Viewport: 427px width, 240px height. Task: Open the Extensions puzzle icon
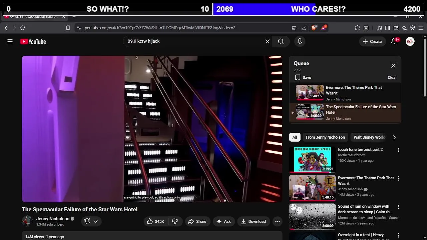(x=358, y=28)
